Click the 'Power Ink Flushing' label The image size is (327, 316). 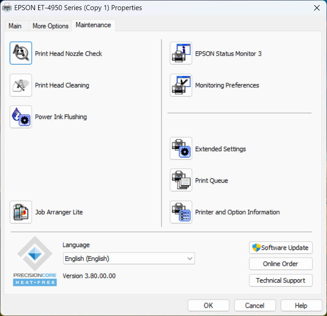coord(61,117)
